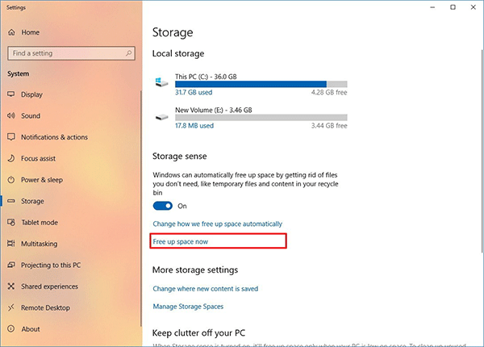Viewport: 484px width, 347px height.
Task: Open Multitasking label
Action: point(40,244)
